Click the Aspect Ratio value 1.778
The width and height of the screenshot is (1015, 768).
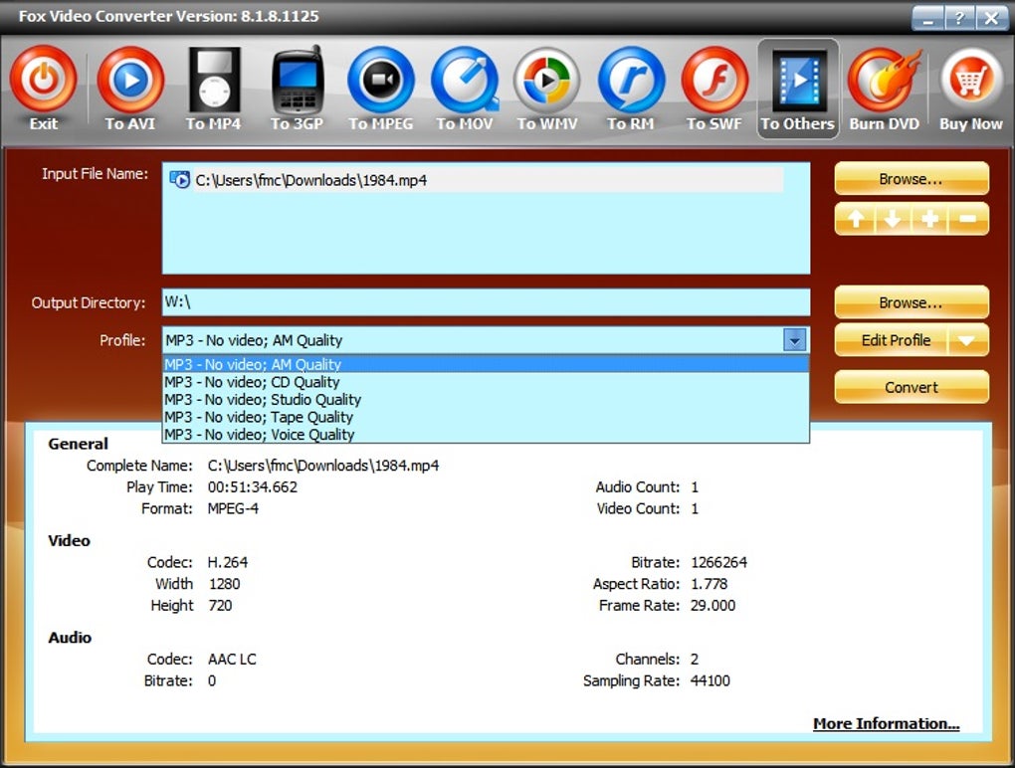click(x=709, y=584)
